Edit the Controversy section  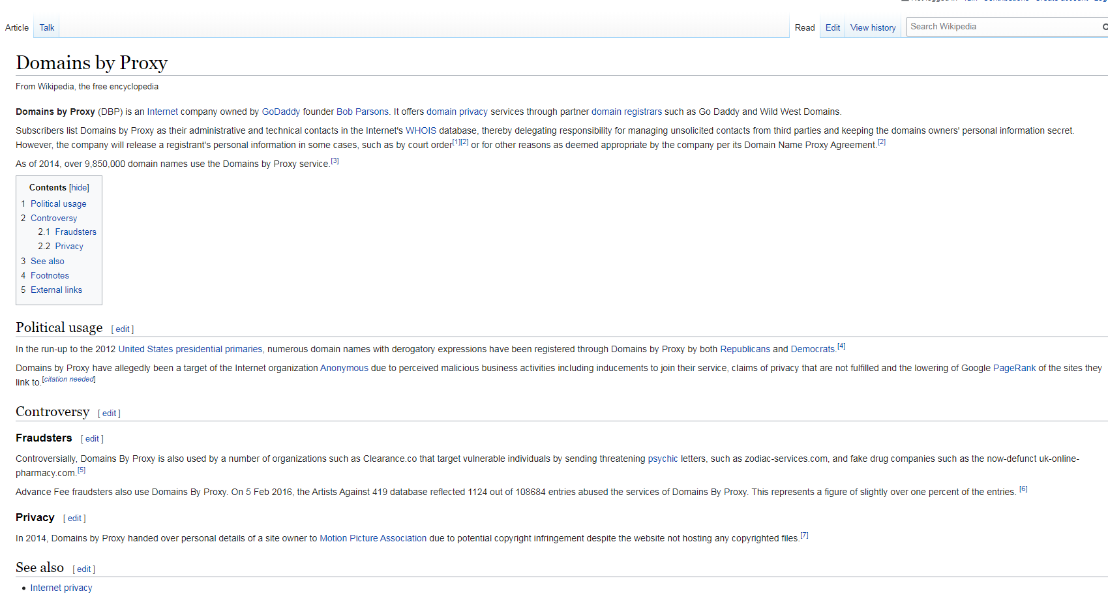point(109,414)
